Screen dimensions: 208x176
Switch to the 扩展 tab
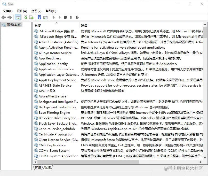click(38, 167)
